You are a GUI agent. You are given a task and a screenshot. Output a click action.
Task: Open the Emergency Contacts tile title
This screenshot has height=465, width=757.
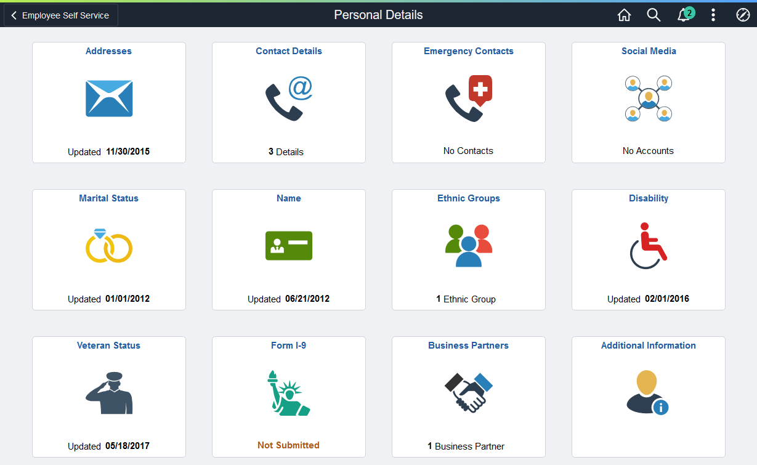coord(469,51)
